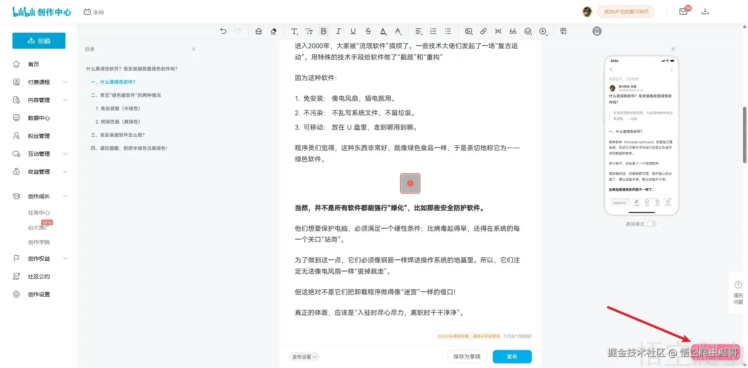748x368 pixels.
Task: Insert a numbered list
Action: 433,31
